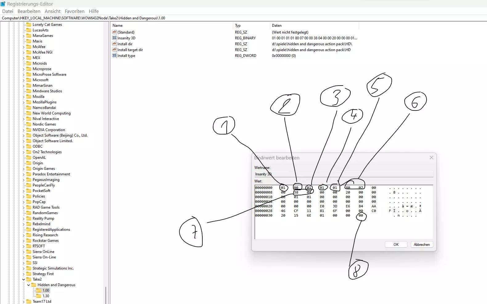
Task: Click the Strategy First folder icon
Action: [x=29, y=274]
